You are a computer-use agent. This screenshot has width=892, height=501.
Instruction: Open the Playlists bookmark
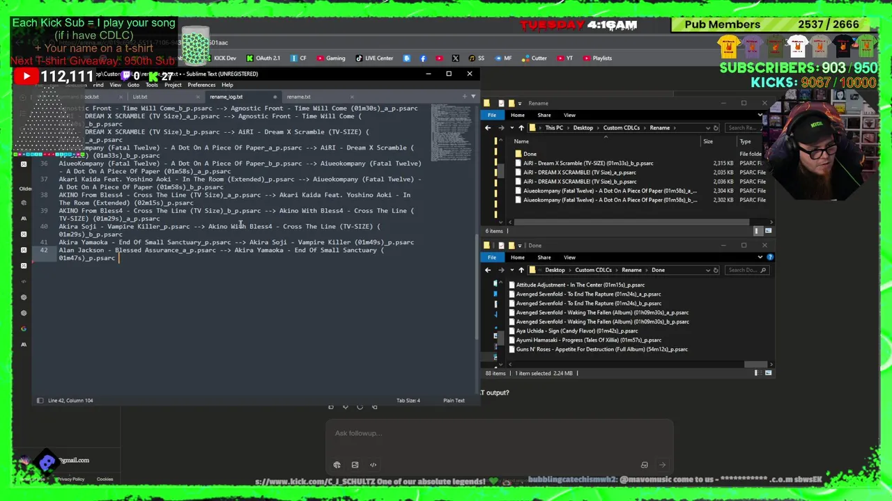click(598, 58)
